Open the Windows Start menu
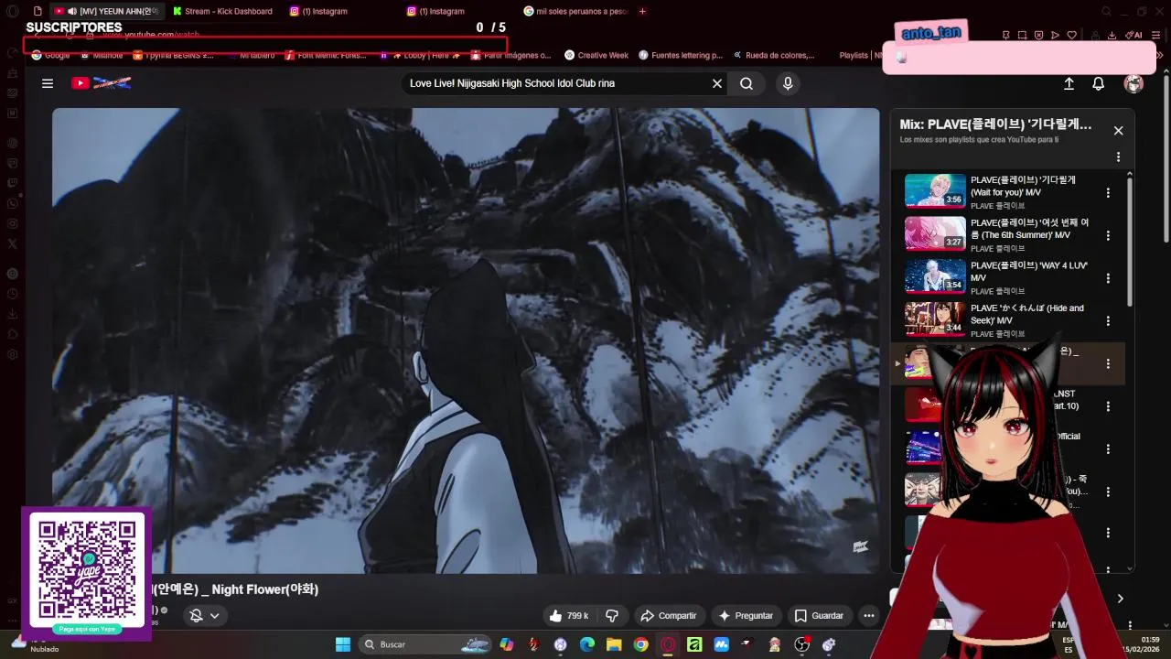The image size is (1171, 659). (343, 644)
